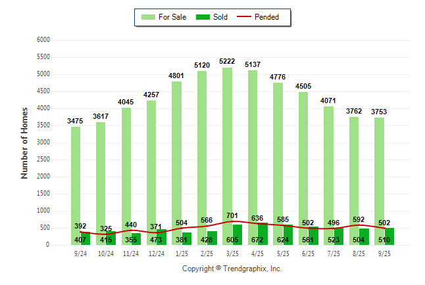Click the 10/24 x-axis month label
The height and width of the screenshot is (285, 425).
click(x=106, y=253)
